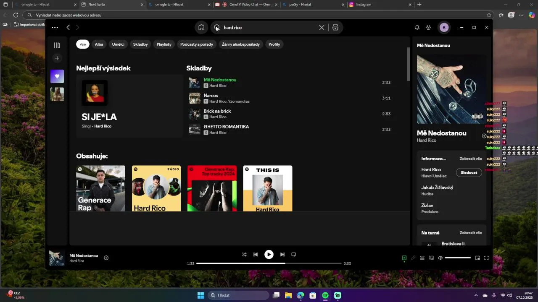Select the 'Umělci' filter chip
Image resolution: width=538 pixels, height=302 pixels.
click(x=118, y=44)
